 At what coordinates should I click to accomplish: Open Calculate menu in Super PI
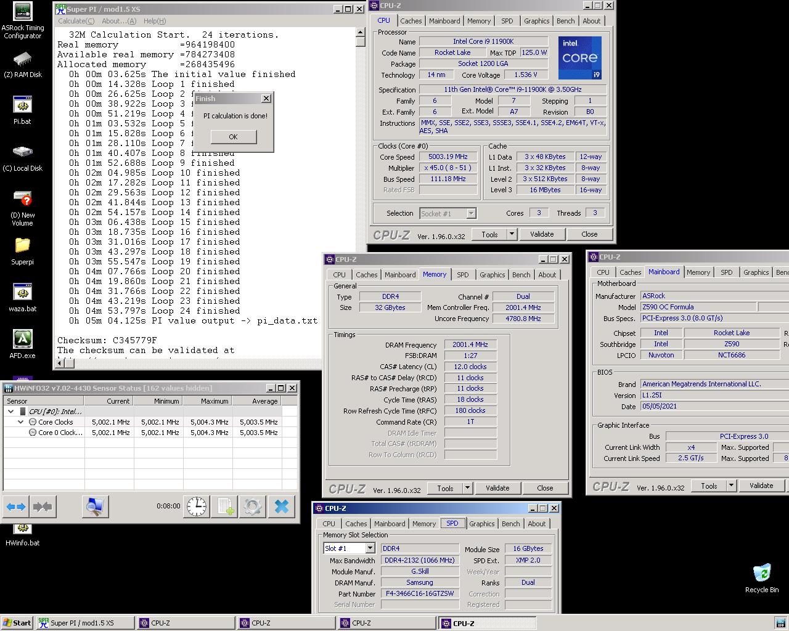76,21
